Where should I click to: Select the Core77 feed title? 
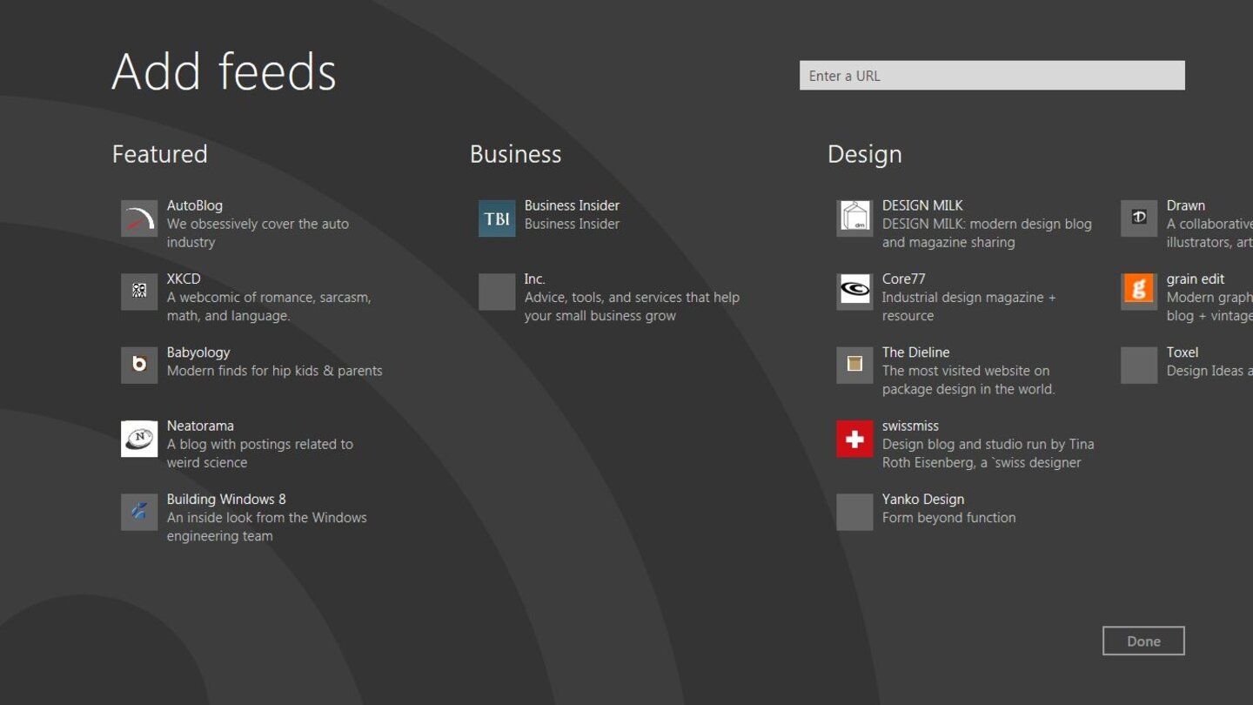tap(903, 279)
